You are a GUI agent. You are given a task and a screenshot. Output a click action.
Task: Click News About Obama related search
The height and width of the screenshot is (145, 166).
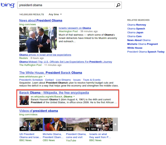pos(139,40)
